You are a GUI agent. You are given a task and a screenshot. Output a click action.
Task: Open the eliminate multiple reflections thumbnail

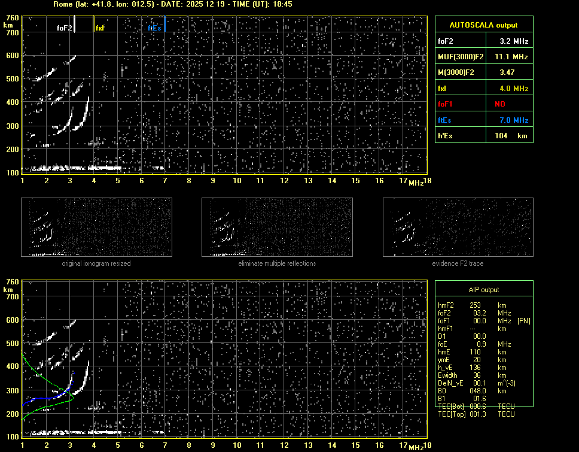click(277, 227)
